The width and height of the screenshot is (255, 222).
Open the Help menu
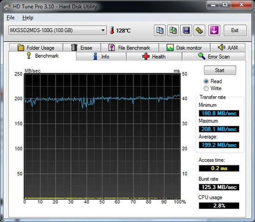(28, 18)
